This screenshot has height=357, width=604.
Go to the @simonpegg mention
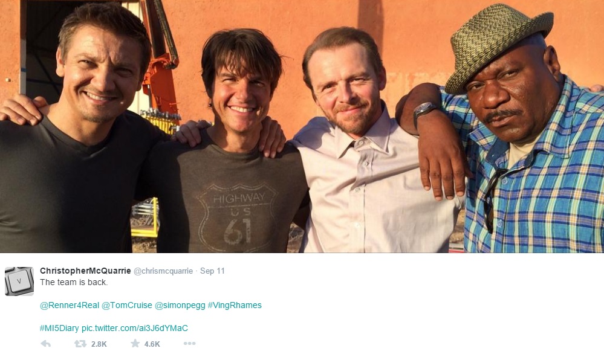[x=180, y=305]
